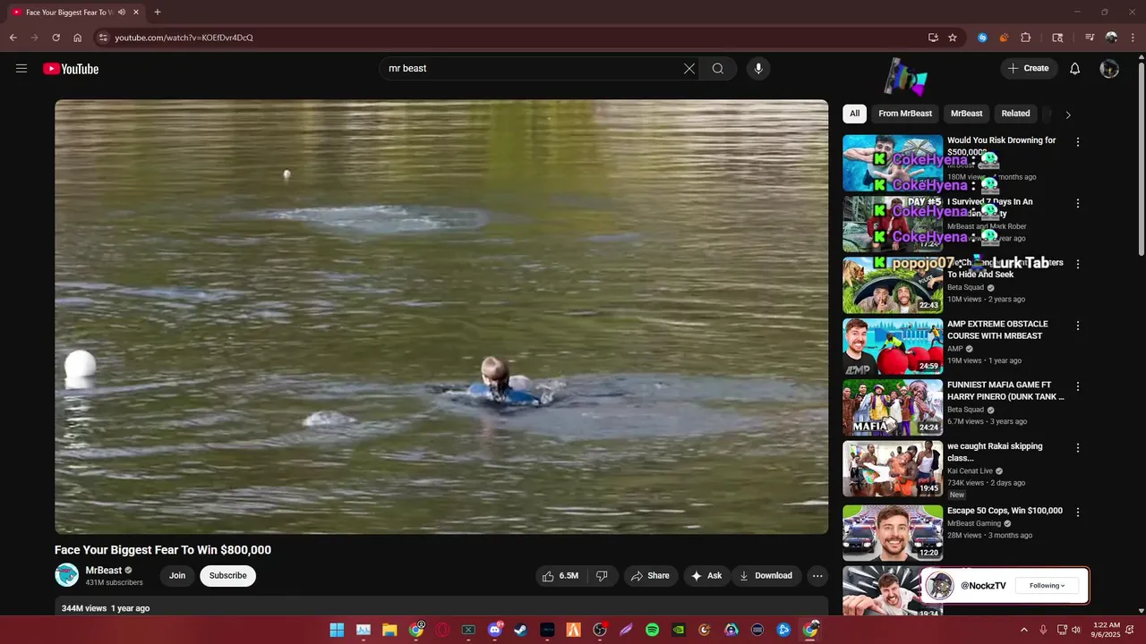Open YouTube notifications bell
The image size is (1146, 644).
click(1075, 69)
